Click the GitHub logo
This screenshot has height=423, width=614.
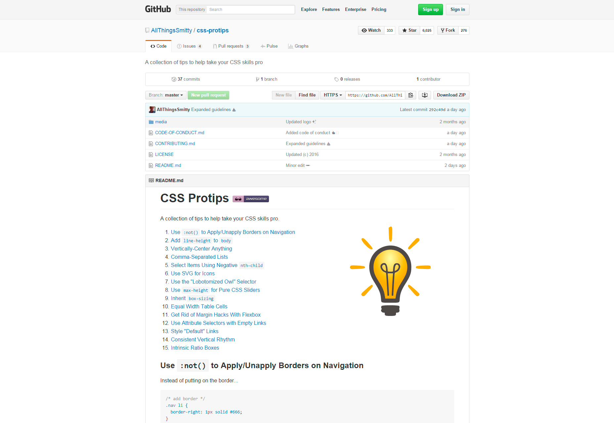(158, 9)
